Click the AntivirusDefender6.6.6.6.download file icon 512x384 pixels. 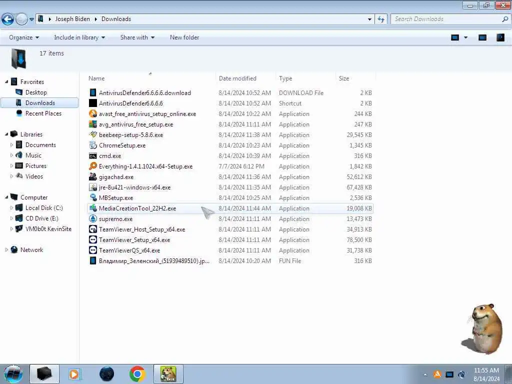click(93, 92)
